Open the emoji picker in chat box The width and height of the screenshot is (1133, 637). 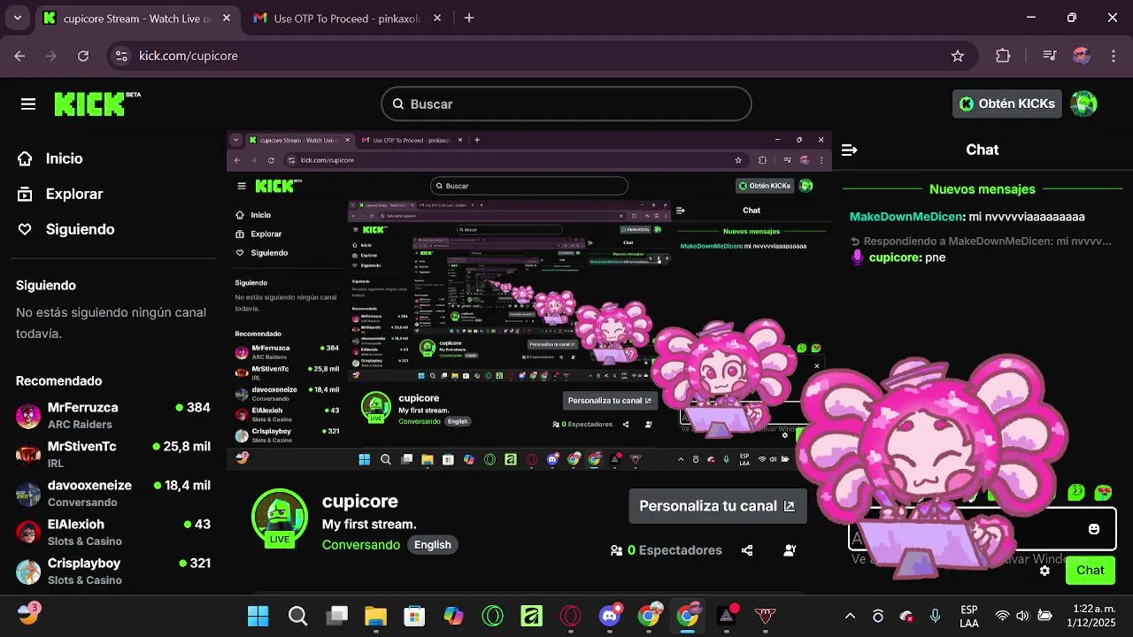pyautogui.click(x=1094, y=529)
